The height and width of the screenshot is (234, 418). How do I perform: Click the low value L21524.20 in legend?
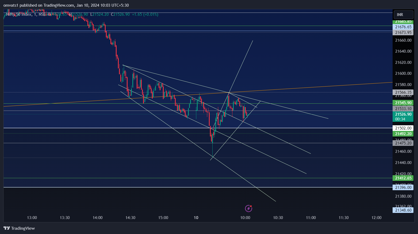[x=99, y=14]
